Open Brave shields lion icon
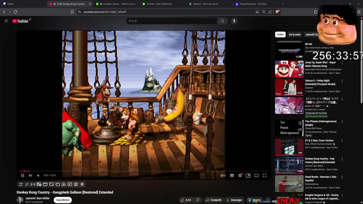The width and height of the screenshot is (363, 204). pos(277,12)
